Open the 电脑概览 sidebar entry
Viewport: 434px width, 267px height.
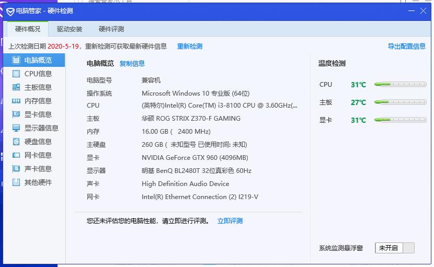34,60
